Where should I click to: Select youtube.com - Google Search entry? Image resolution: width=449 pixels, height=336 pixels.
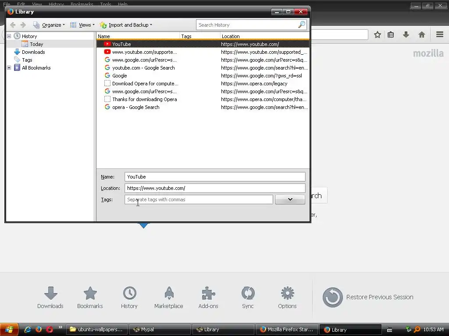(x=203, y=68)
